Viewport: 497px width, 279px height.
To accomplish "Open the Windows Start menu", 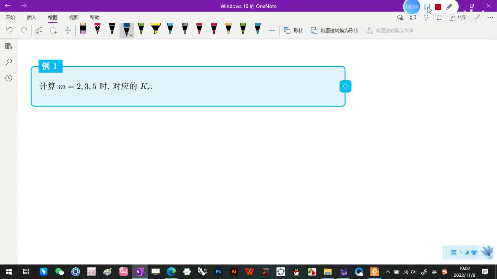I will pos(9,272).
